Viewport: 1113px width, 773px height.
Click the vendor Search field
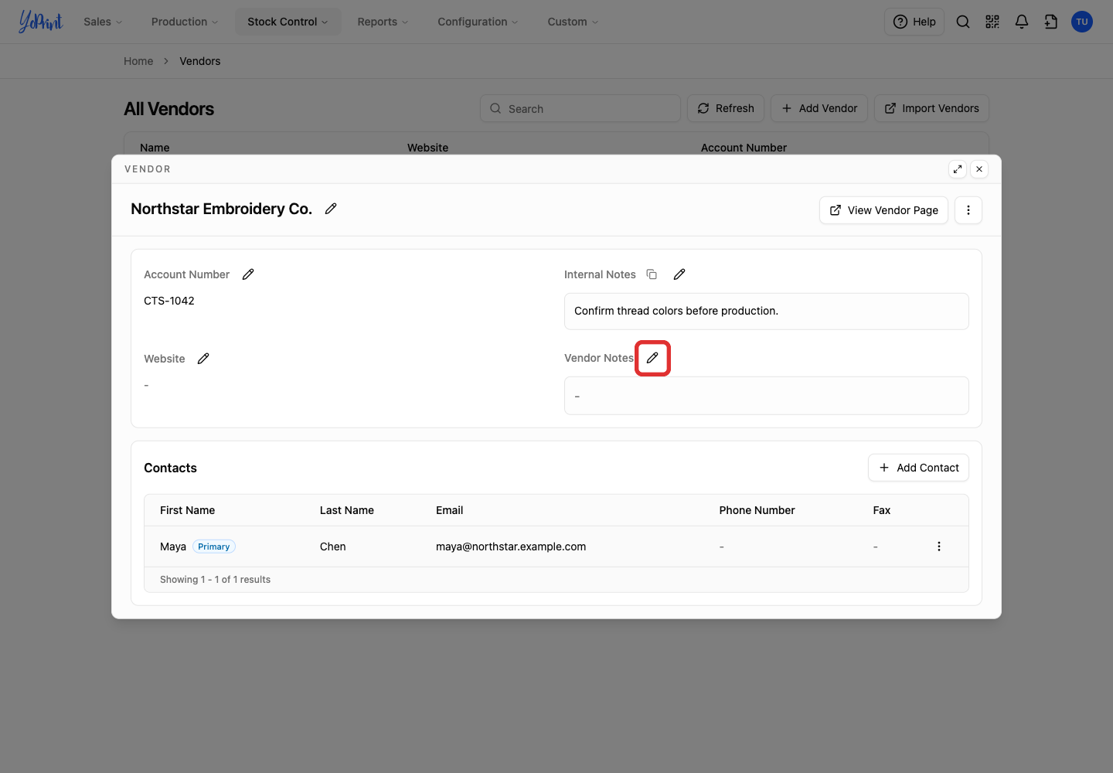pos(580,108)
